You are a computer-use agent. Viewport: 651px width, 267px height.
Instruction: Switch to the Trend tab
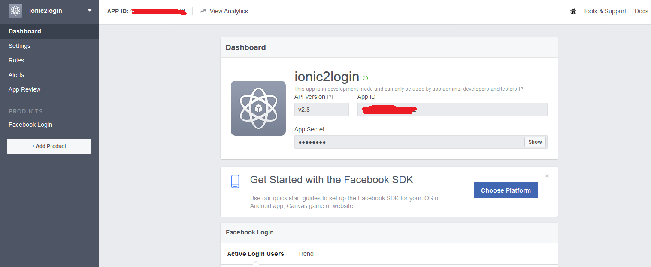[306, 254]
